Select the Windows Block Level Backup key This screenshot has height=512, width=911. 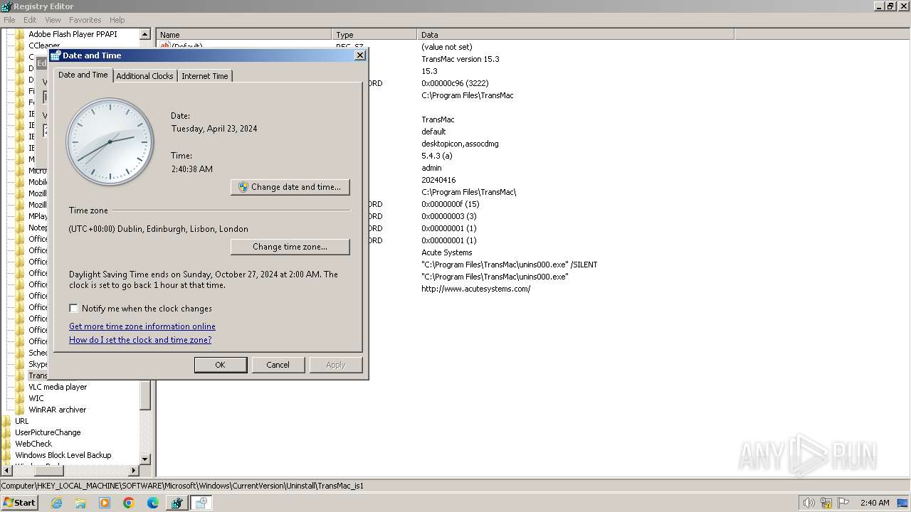tap(63, 455)
